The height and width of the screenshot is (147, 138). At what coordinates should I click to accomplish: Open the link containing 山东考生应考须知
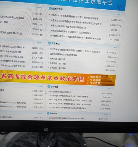10,52
